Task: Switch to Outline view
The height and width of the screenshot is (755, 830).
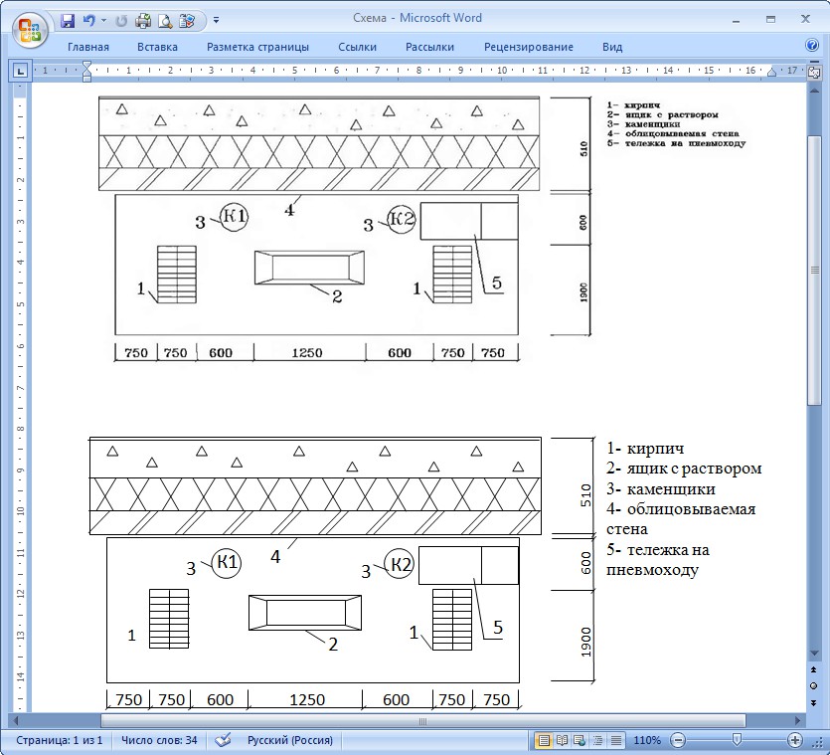Action: point(597,740)
